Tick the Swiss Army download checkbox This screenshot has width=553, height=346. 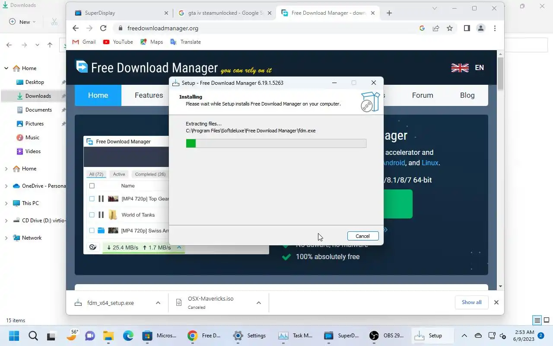[x=92, y=231]
